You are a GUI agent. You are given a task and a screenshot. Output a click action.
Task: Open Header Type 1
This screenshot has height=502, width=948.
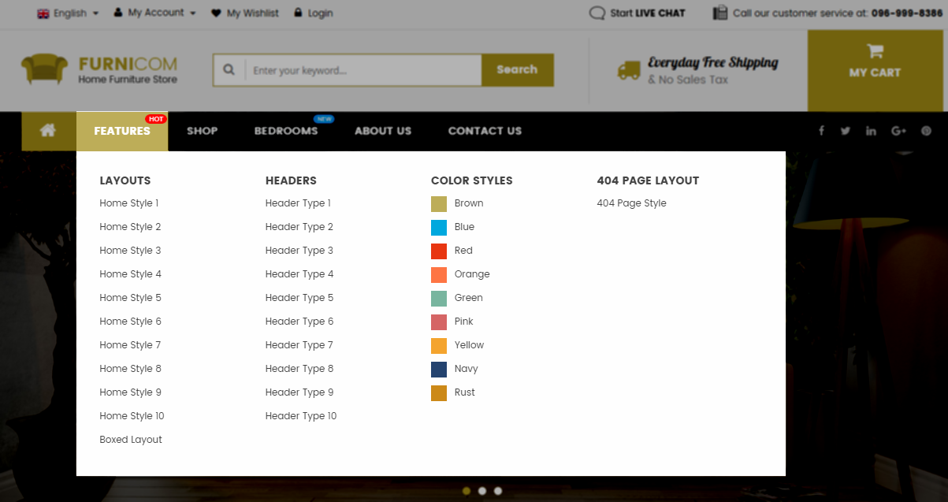tap(298, 203)
